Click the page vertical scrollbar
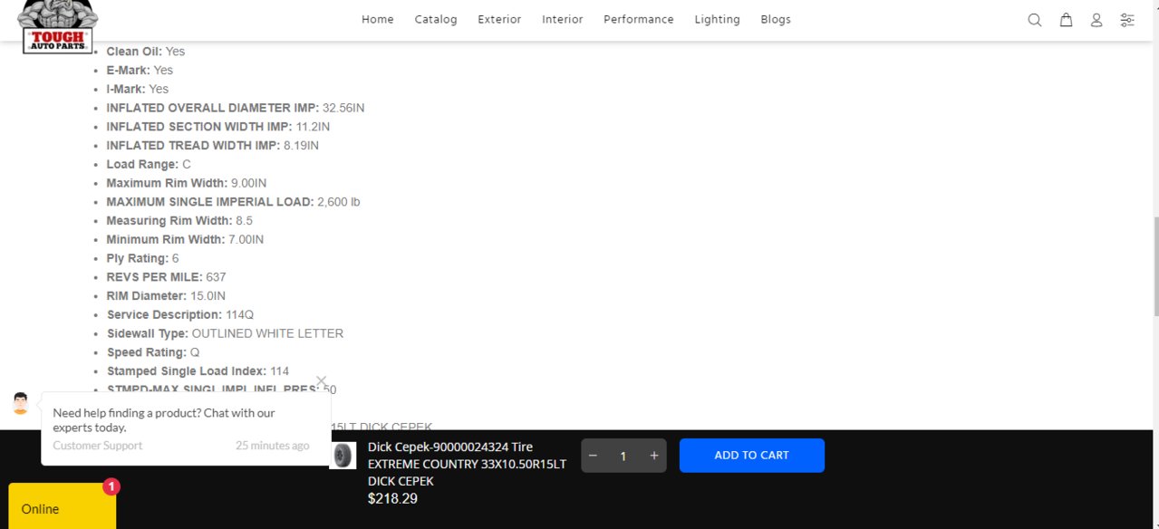The height and width of the screenshot is (529, 1159). point(1155,265)
